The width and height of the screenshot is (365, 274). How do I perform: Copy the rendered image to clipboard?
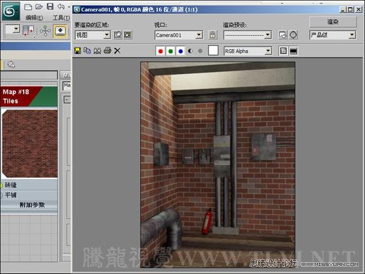coord(87,51)
